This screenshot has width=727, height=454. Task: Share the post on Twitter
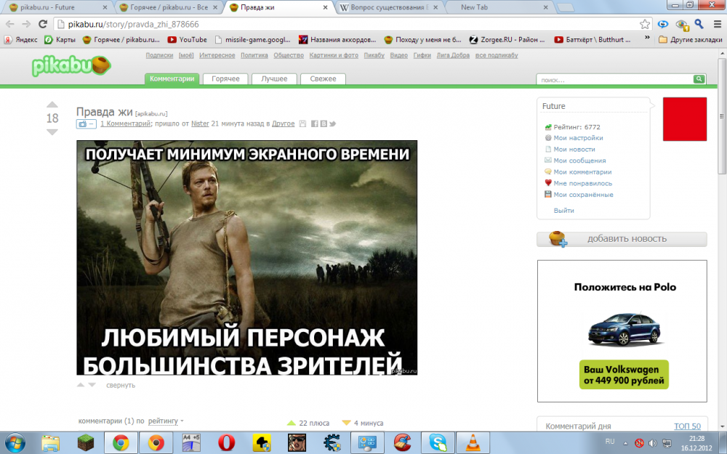click(x=332, y=123)
